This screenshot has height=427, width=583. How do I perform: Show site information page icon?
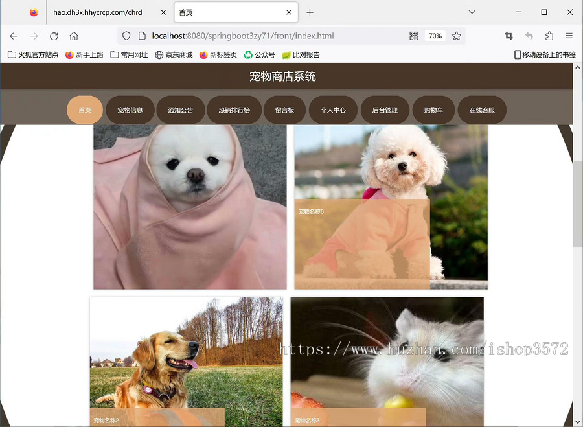pos(142,36)
